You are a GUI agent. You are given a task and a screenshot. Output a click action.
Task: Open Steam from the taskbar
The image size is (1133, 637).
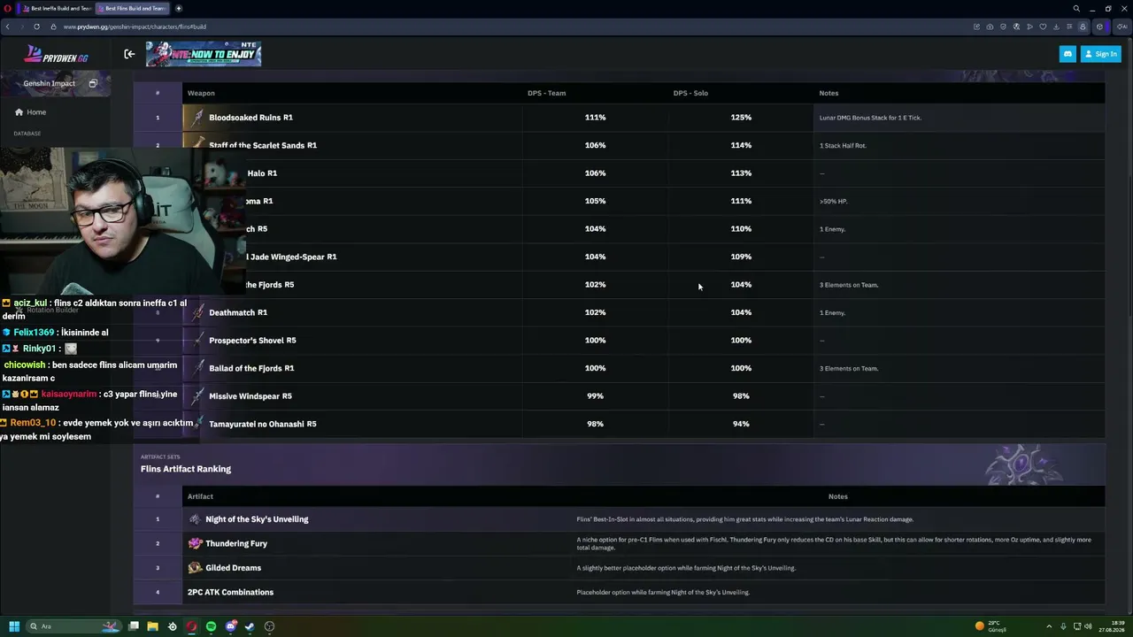coord(250,626)
